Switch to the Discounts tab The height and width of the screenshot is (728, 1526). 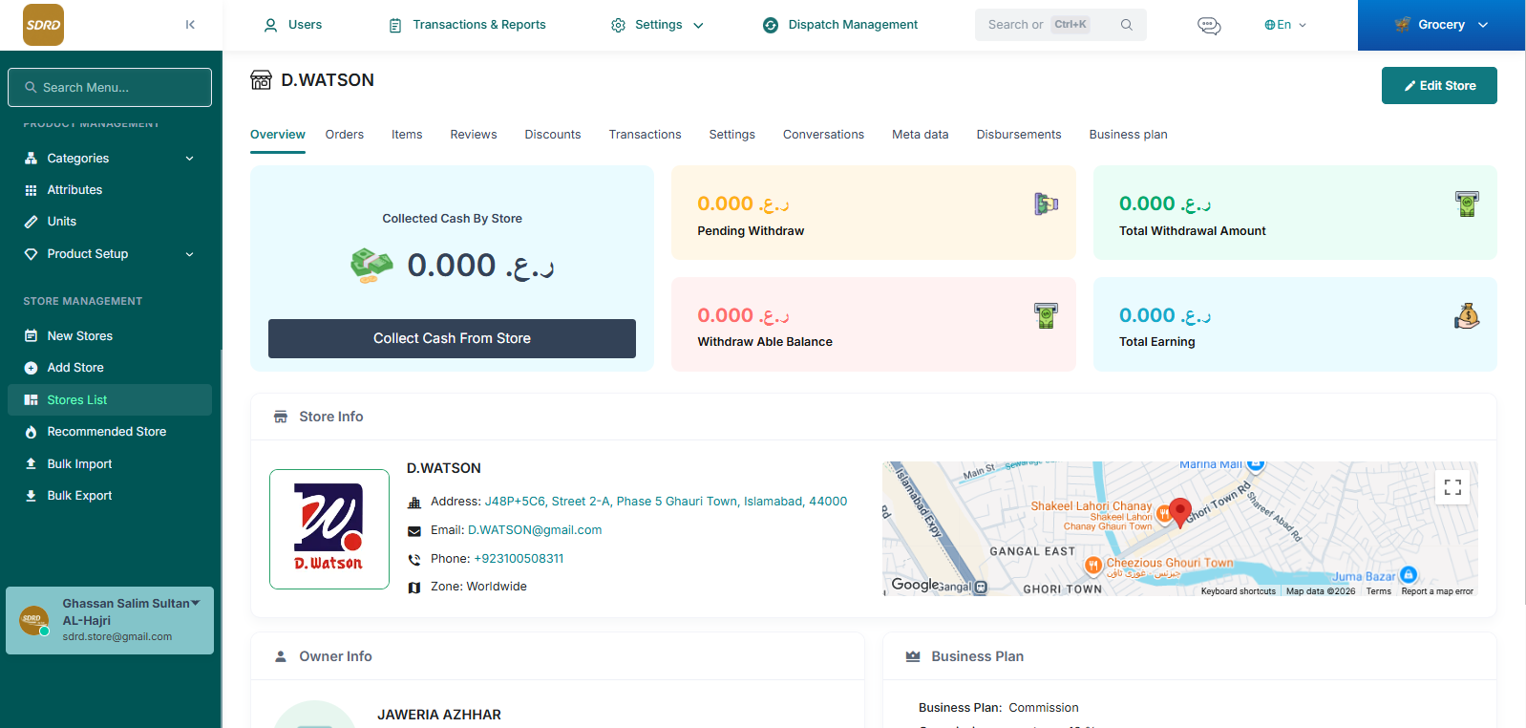tap(553, 135)
